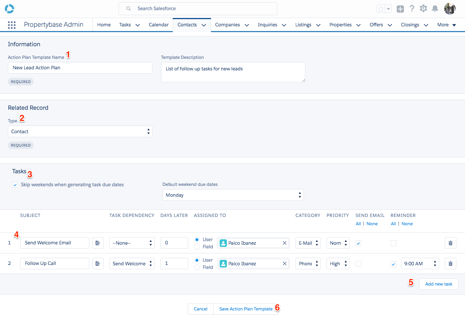The image size is (465, 318).
Task: Click the Search Salesforce field
Action: [x=198, y=9]
